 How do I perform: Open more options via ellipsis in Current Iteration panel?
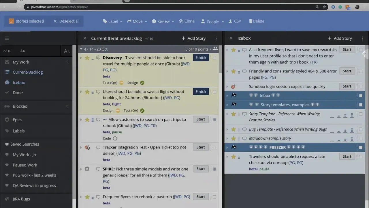click(x=216, y=38)
